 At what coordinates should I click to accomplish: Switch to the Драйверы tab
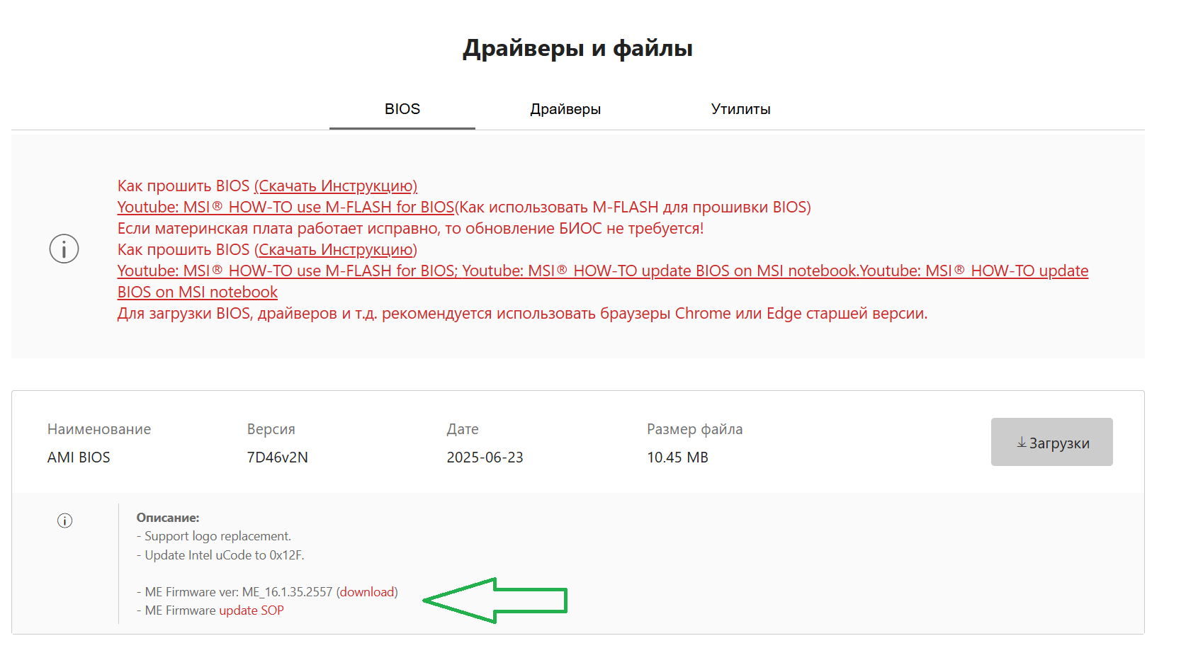(565, 109)
